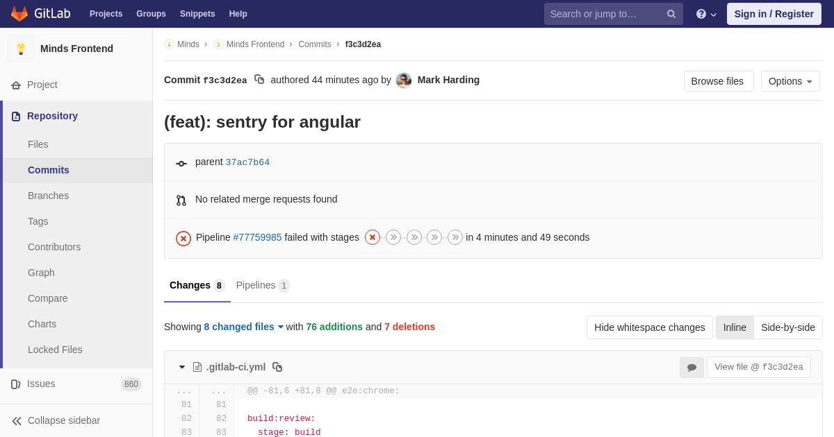Click the failed pipeline status icon
The image size is (834, 437).
point(183,238)
